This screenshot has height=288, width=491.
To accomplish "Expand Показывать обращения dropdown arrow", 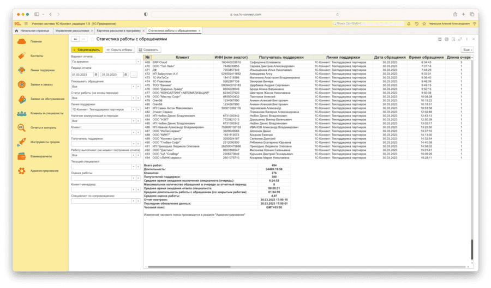I will coord(133,87).
